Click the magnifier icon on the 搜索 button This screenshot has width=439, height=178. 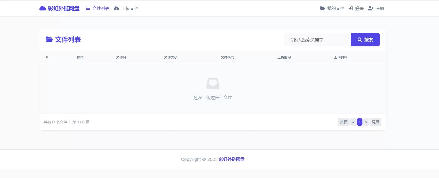click(360, 40)
